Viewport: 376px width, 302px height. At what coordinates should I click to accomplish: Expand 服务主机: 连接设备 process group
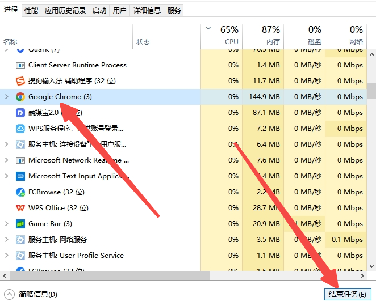click(7, 144)
